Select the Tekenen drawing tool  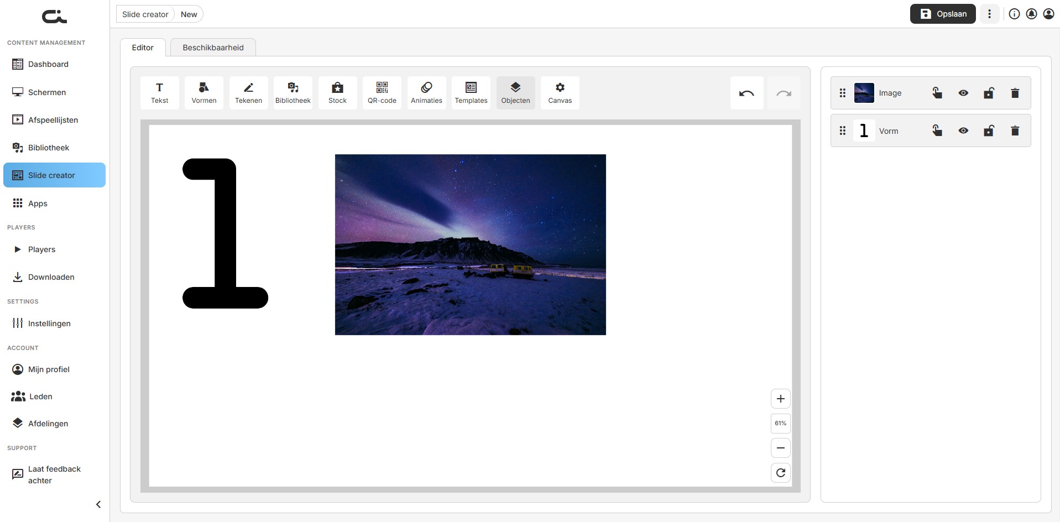tap(248, 93)
